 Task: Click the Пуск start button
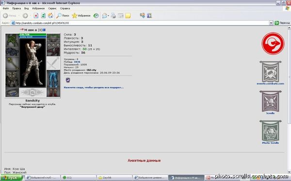tap(11, 178)
